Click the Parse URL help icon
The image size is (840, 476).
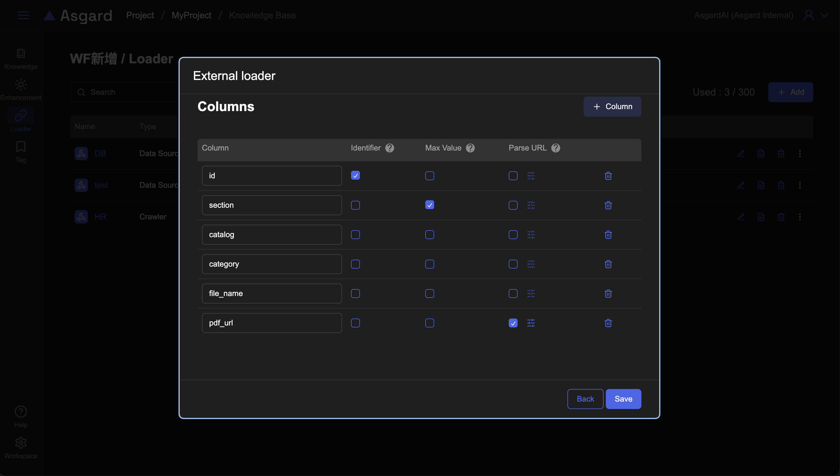pyautogui.click(x=555, y=148)
